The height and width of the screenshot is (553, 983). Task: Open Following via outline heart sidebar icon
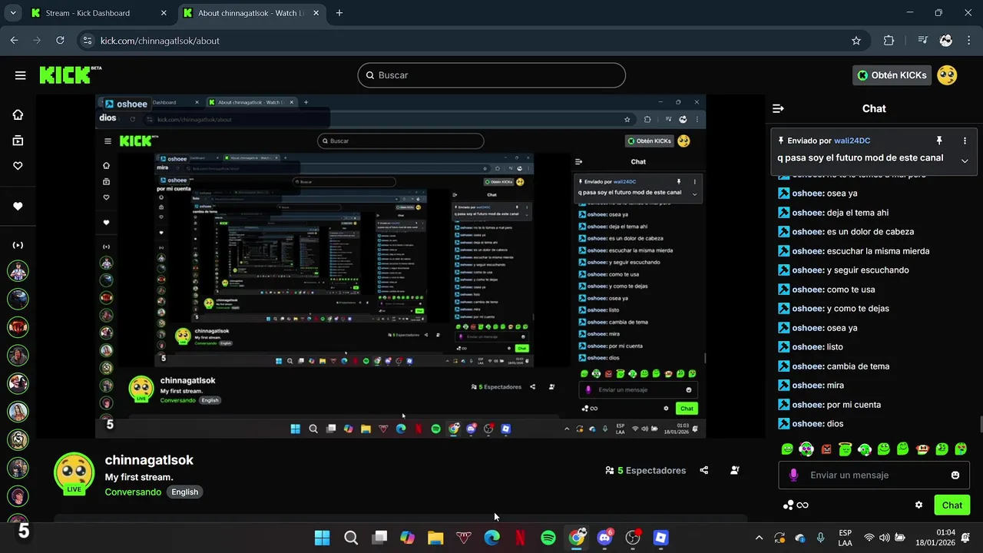18,166
